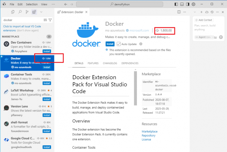This screenshot has height=152, width=227.
Task: Close the Extension: Docker tab
Action: [86, 12]
